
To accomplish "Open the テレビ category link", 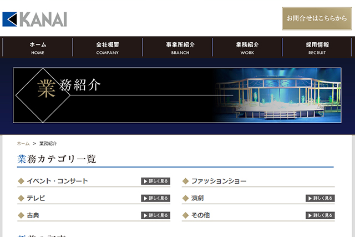I will tap(36, 198).
